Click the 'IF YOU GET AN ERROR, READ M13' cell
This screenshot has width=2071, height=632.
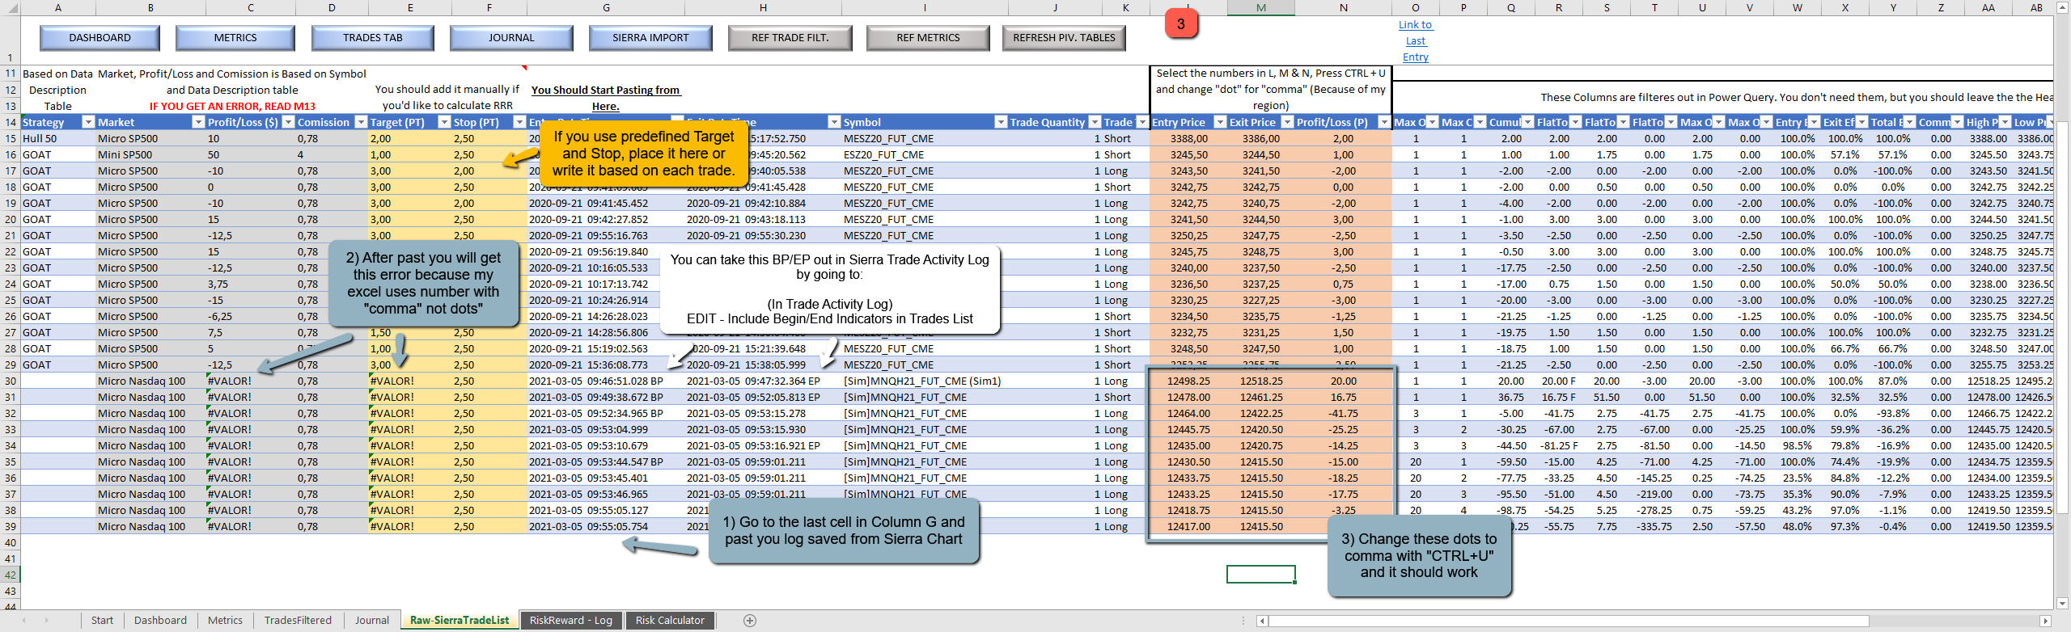(x=232, y=106)
